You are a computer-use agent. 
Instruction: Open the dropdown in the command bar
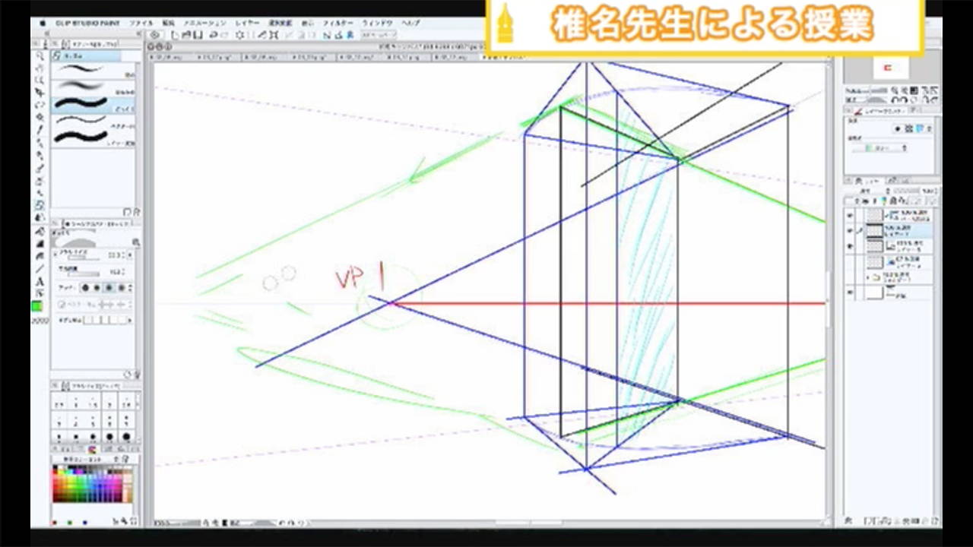coord(379,35)
